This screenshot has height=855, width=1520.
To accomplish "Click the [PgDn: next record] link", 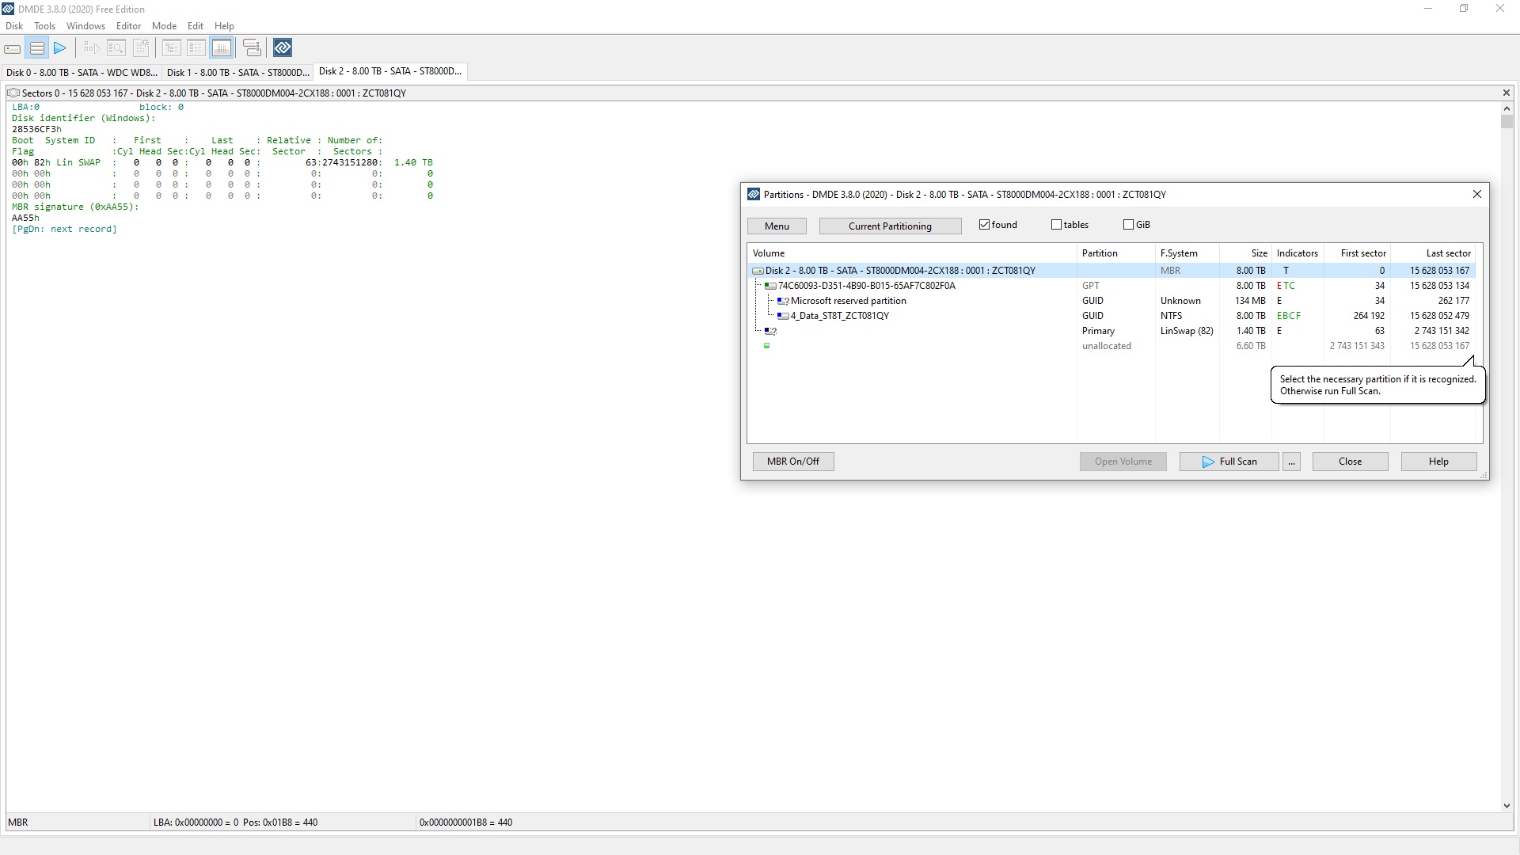I will (x=64, y=230).
